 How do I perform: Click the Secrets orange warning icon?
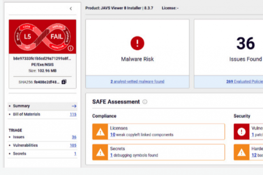click(x=100, y=152)
